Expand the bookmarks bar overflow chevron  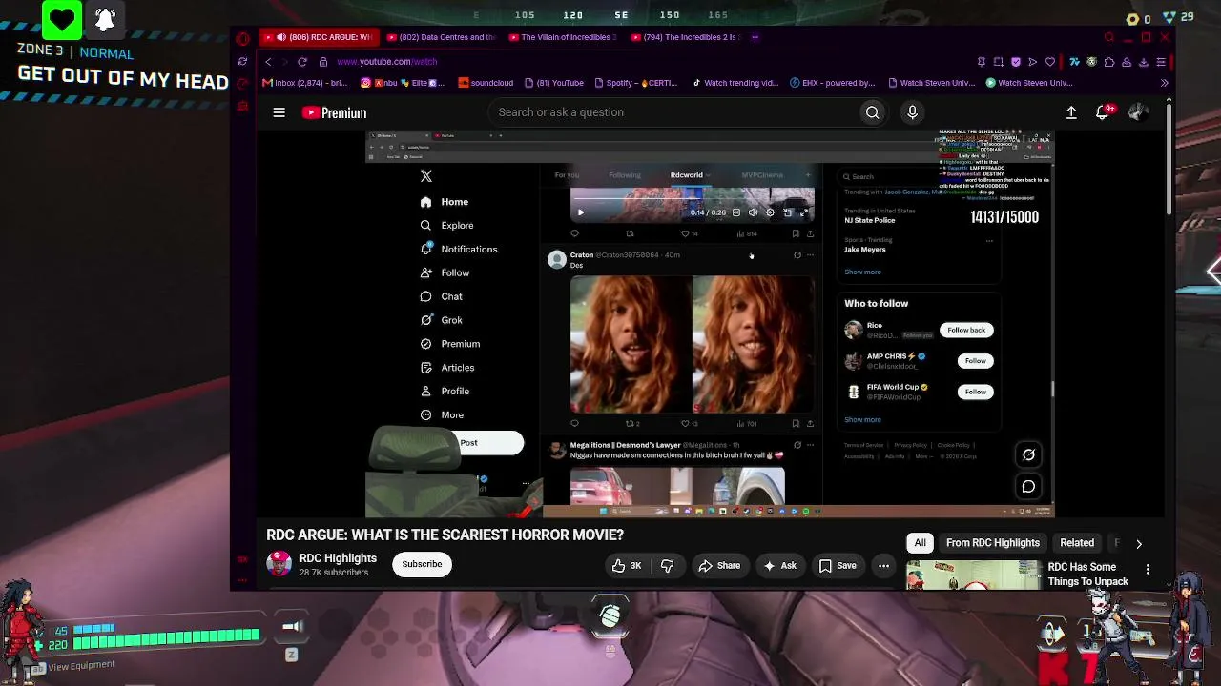pyautogui.click(x=1164, y=83)
